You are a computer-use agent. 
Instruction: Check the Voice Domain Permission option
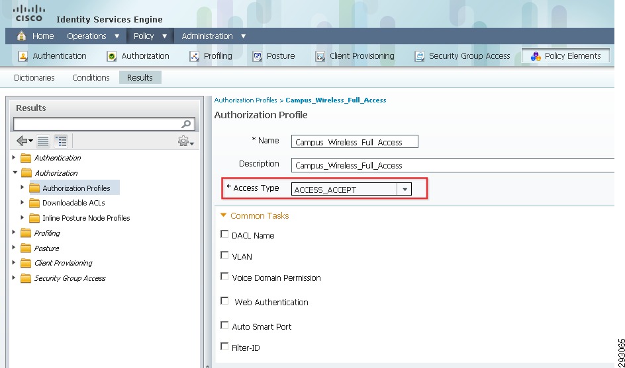point(224,276)
